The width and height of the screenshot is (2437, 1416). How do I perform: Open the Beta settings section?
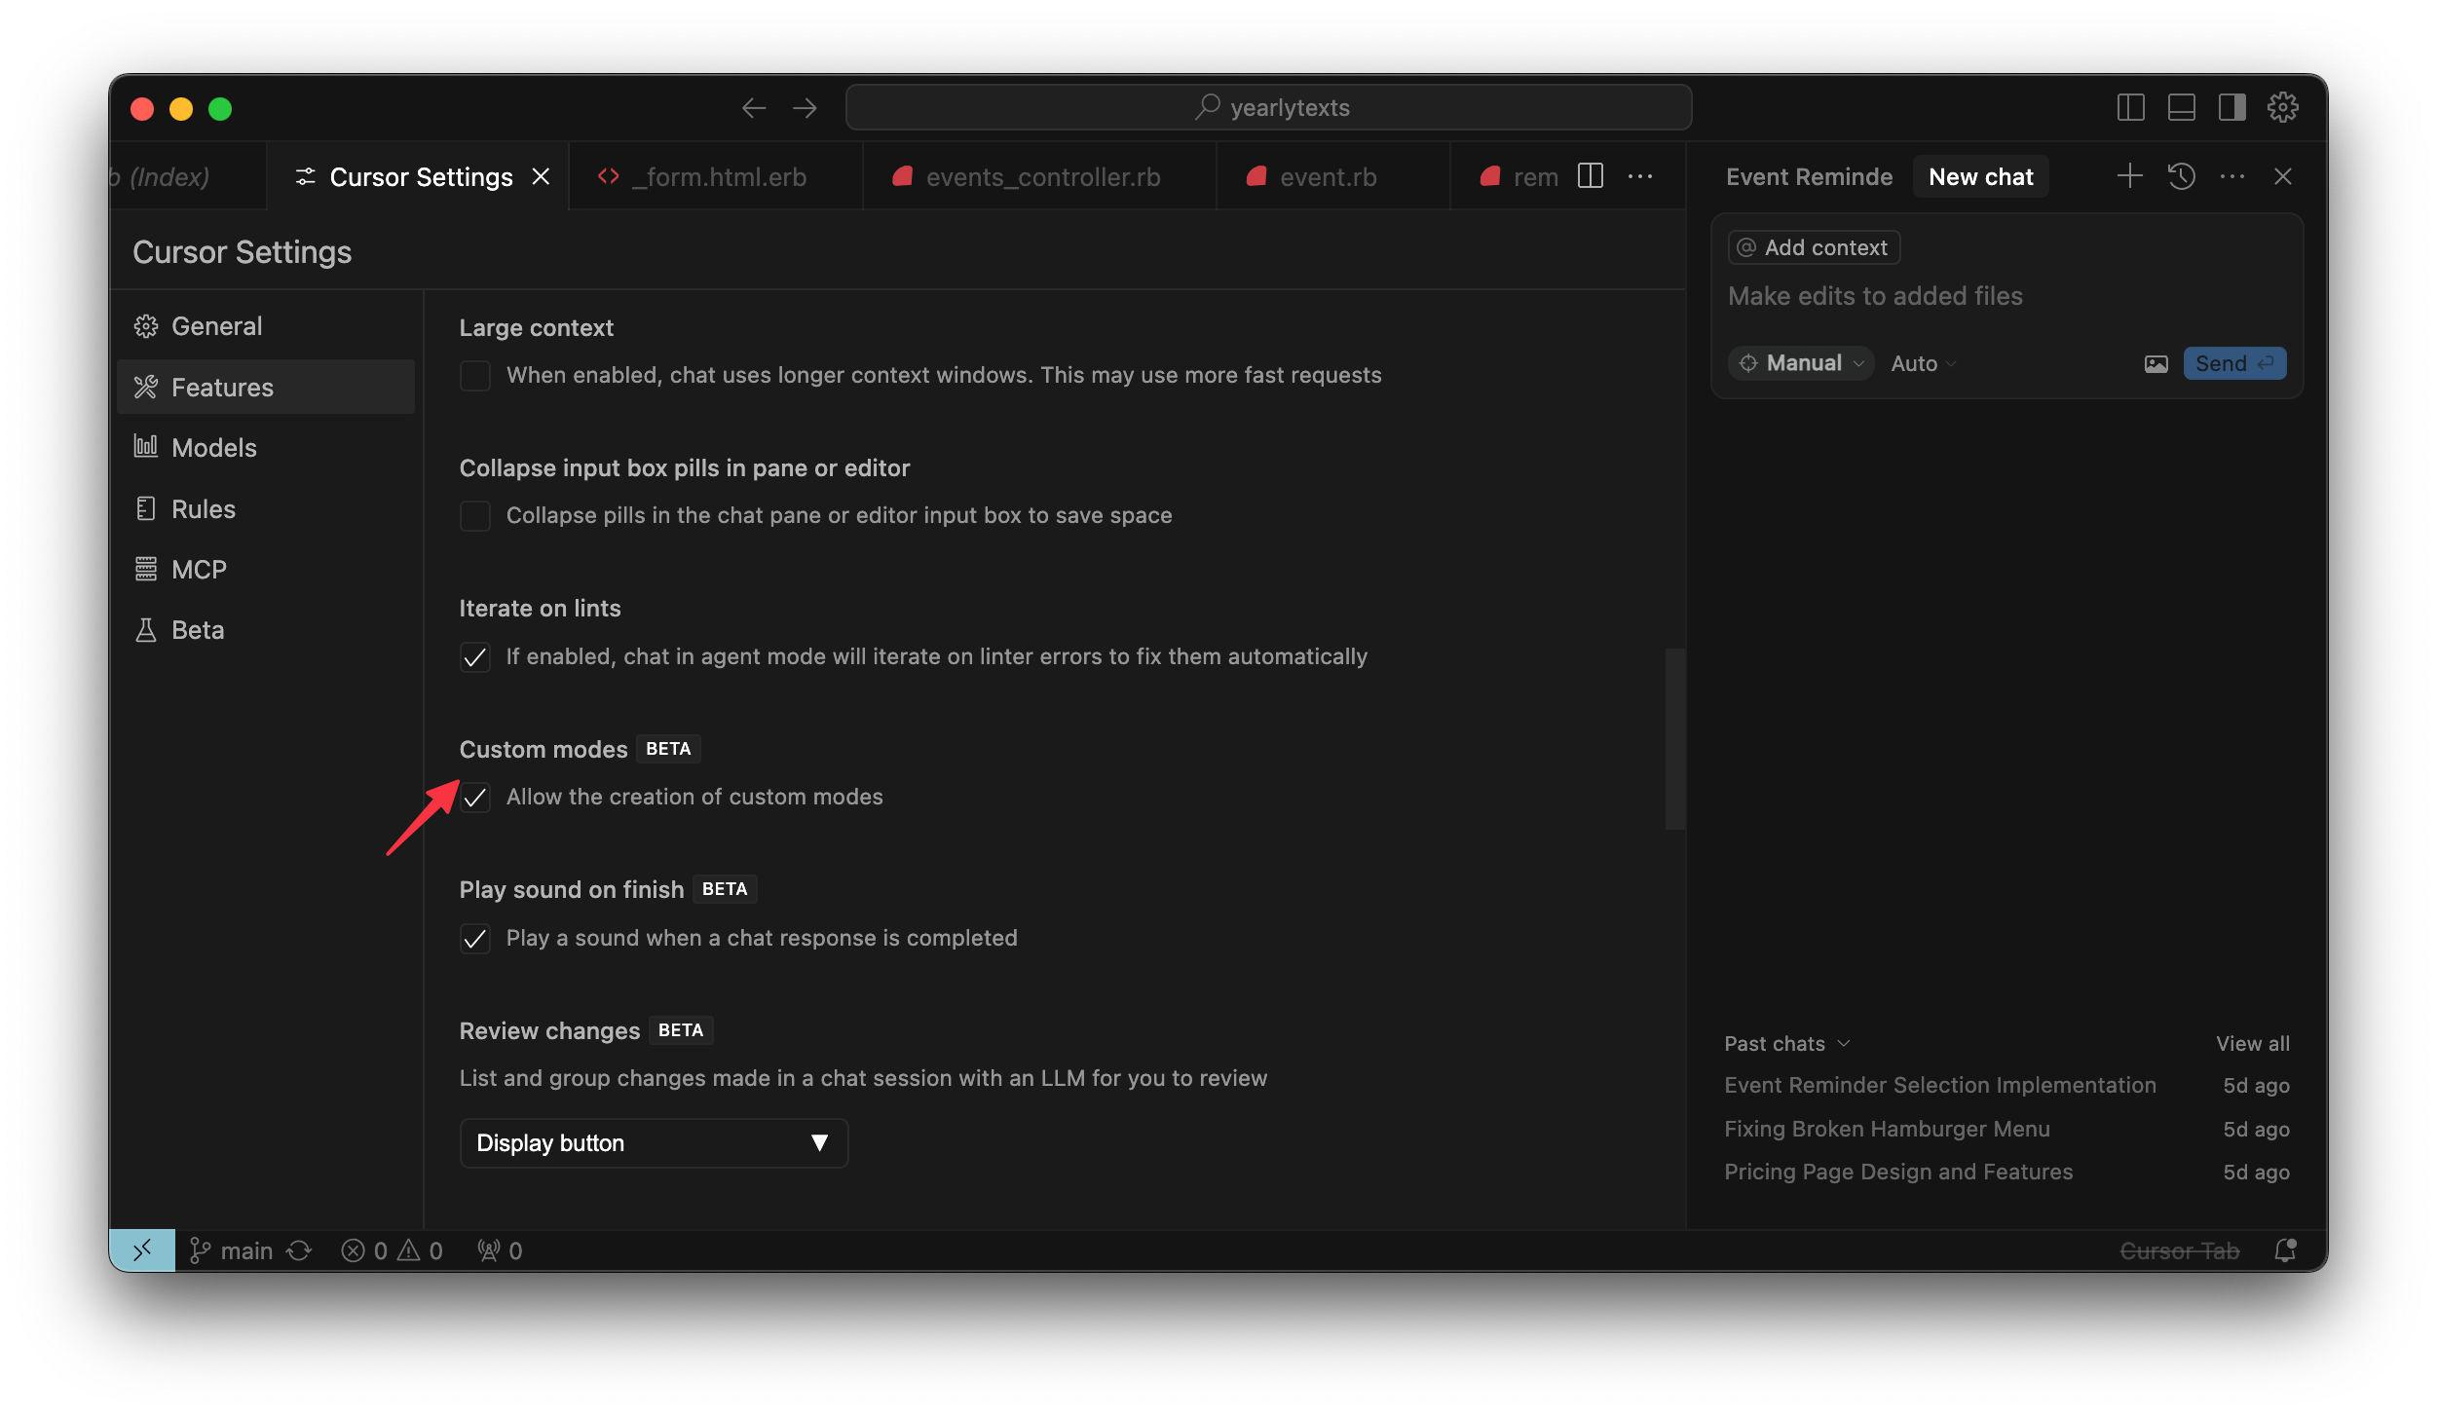coord(266,630)
